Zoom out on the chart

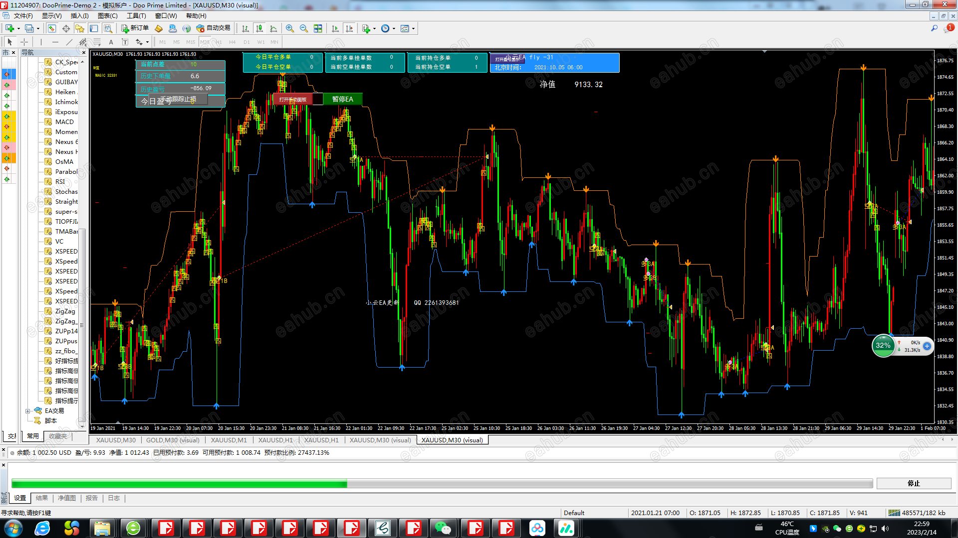(303, 28)
